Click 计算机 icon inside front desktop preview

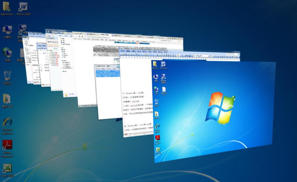pyautogui.click(x=156, y=78)
